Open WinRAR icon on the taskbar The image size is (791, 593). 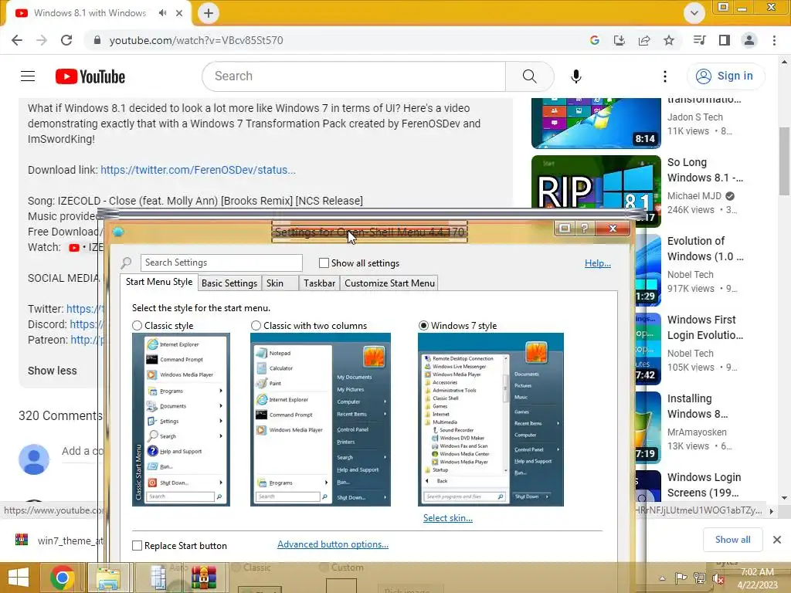204,578
